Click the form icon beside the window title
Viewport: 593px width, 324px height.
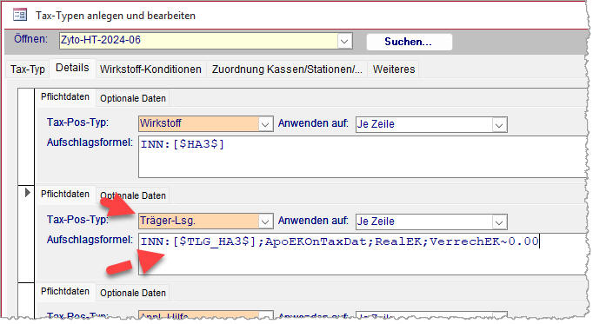tap(20, 15)
